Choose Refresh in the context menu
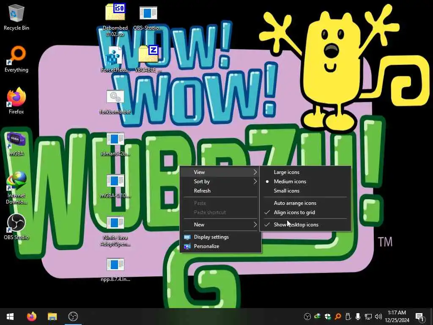Viewport: 433px width, 325px height. [x=220, y=191]
